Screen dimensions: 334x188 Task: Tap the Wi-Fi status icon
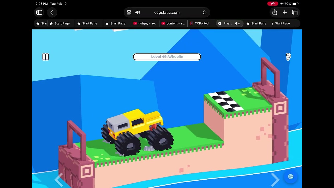click(282, 4)
